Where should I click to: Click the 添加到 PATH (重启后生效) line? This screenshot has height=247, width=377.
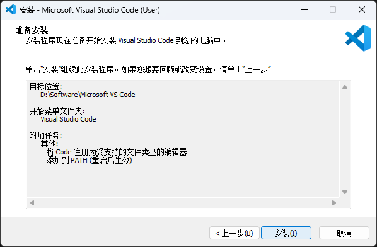pos(89,160)
